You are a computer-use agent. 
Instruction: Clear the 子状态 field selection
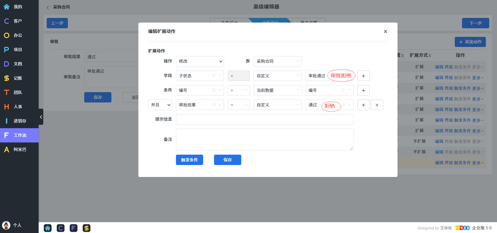tap(214, 76)
